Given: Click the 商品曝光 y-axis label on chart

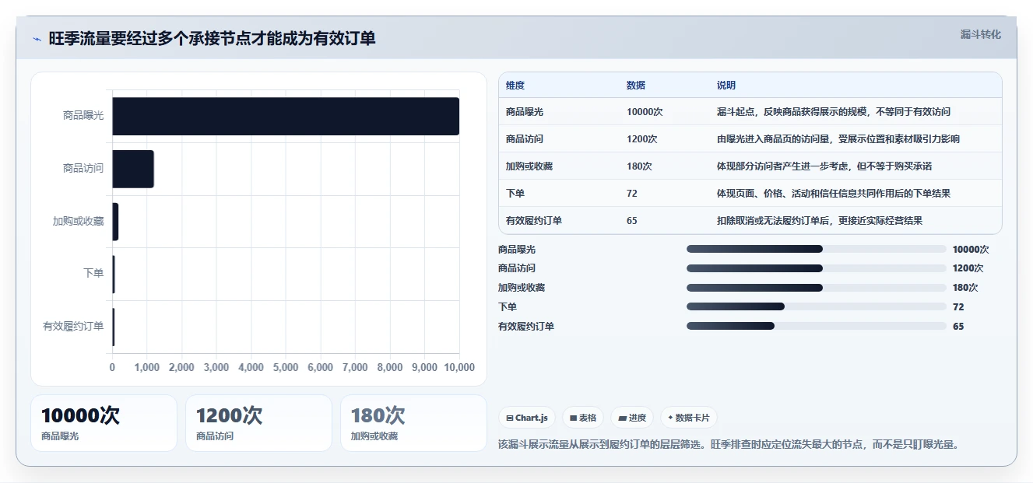Looking at the screenshot, I should coord(83,116).
